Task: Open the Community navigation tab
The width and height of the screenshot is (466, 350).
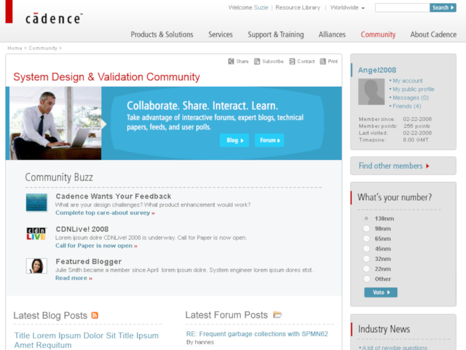Action: (x=378, y=34)
